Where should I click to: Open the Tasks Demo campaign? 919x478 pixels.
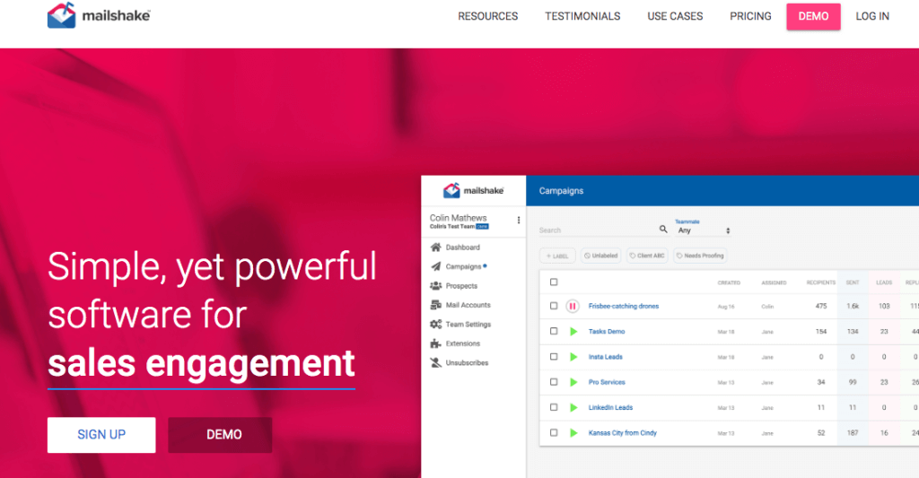click(x=607, y=331)
